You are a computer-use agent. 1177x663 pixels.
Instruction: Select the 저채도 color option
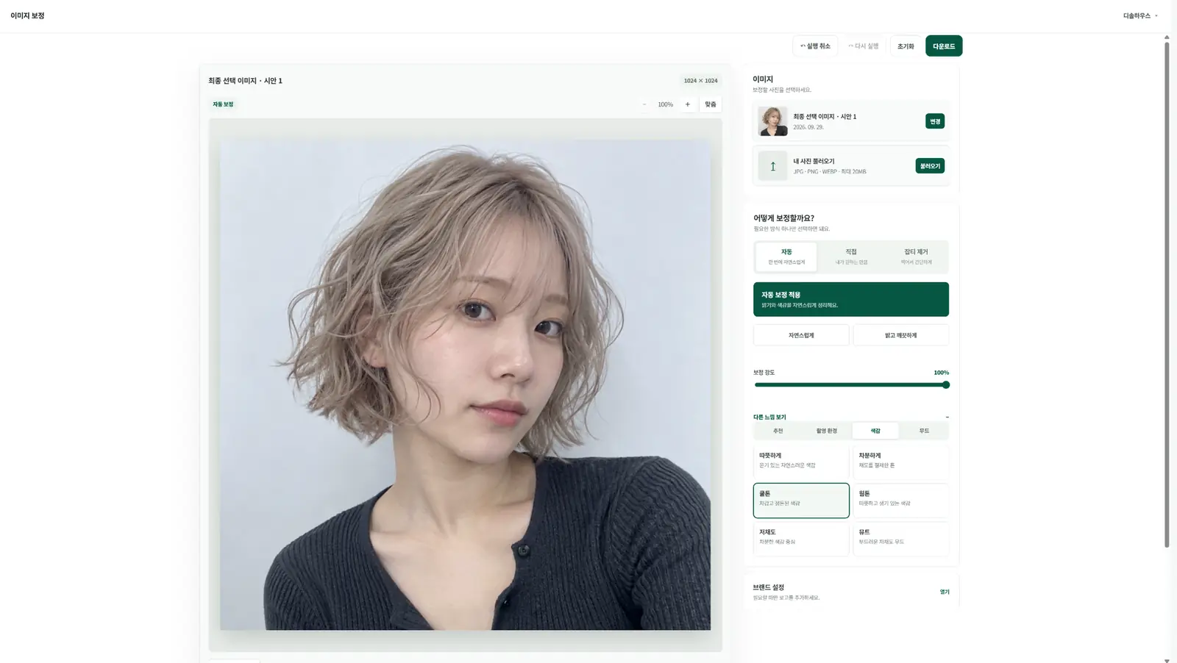[801, 539]
